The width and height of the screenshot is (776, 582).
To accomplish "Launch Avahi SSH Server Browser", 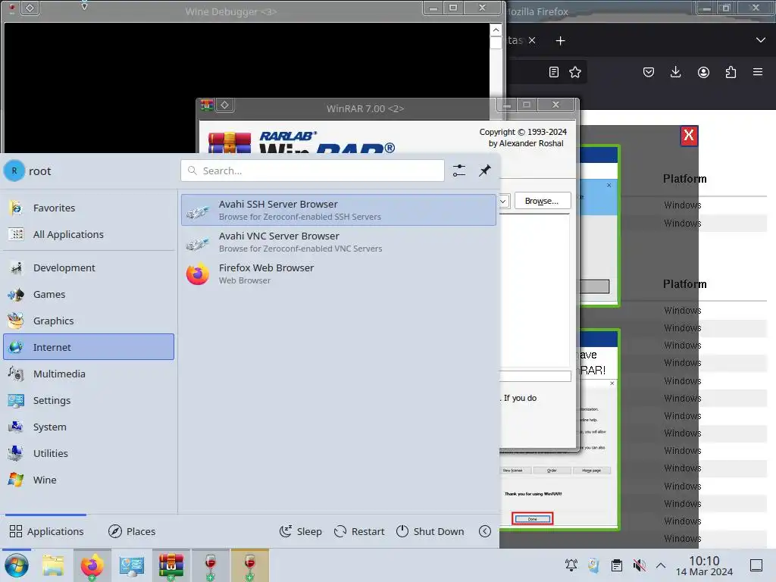I will point(339,210).
